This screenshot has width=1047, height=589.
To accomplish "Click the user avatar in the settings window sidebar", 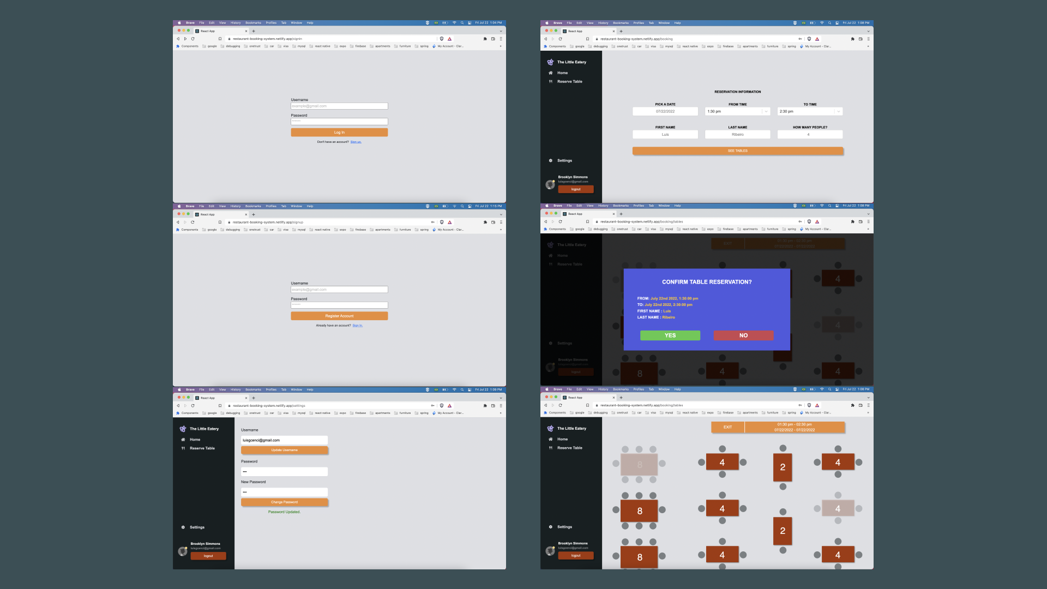I will (x=183, y=551).
